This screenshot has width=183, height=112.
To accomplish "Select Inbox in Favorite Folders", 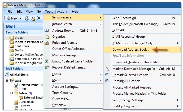I will [24, 38].
